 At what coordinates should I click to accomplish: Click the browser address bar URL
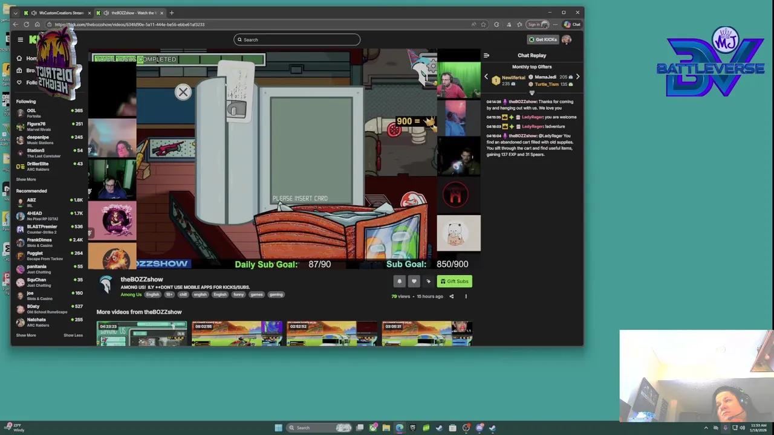[x=129, y=25]
